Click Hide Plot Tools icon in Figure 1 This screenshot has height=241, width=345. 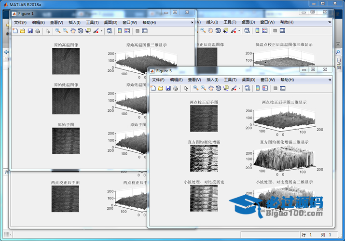[x=138, y=31]
